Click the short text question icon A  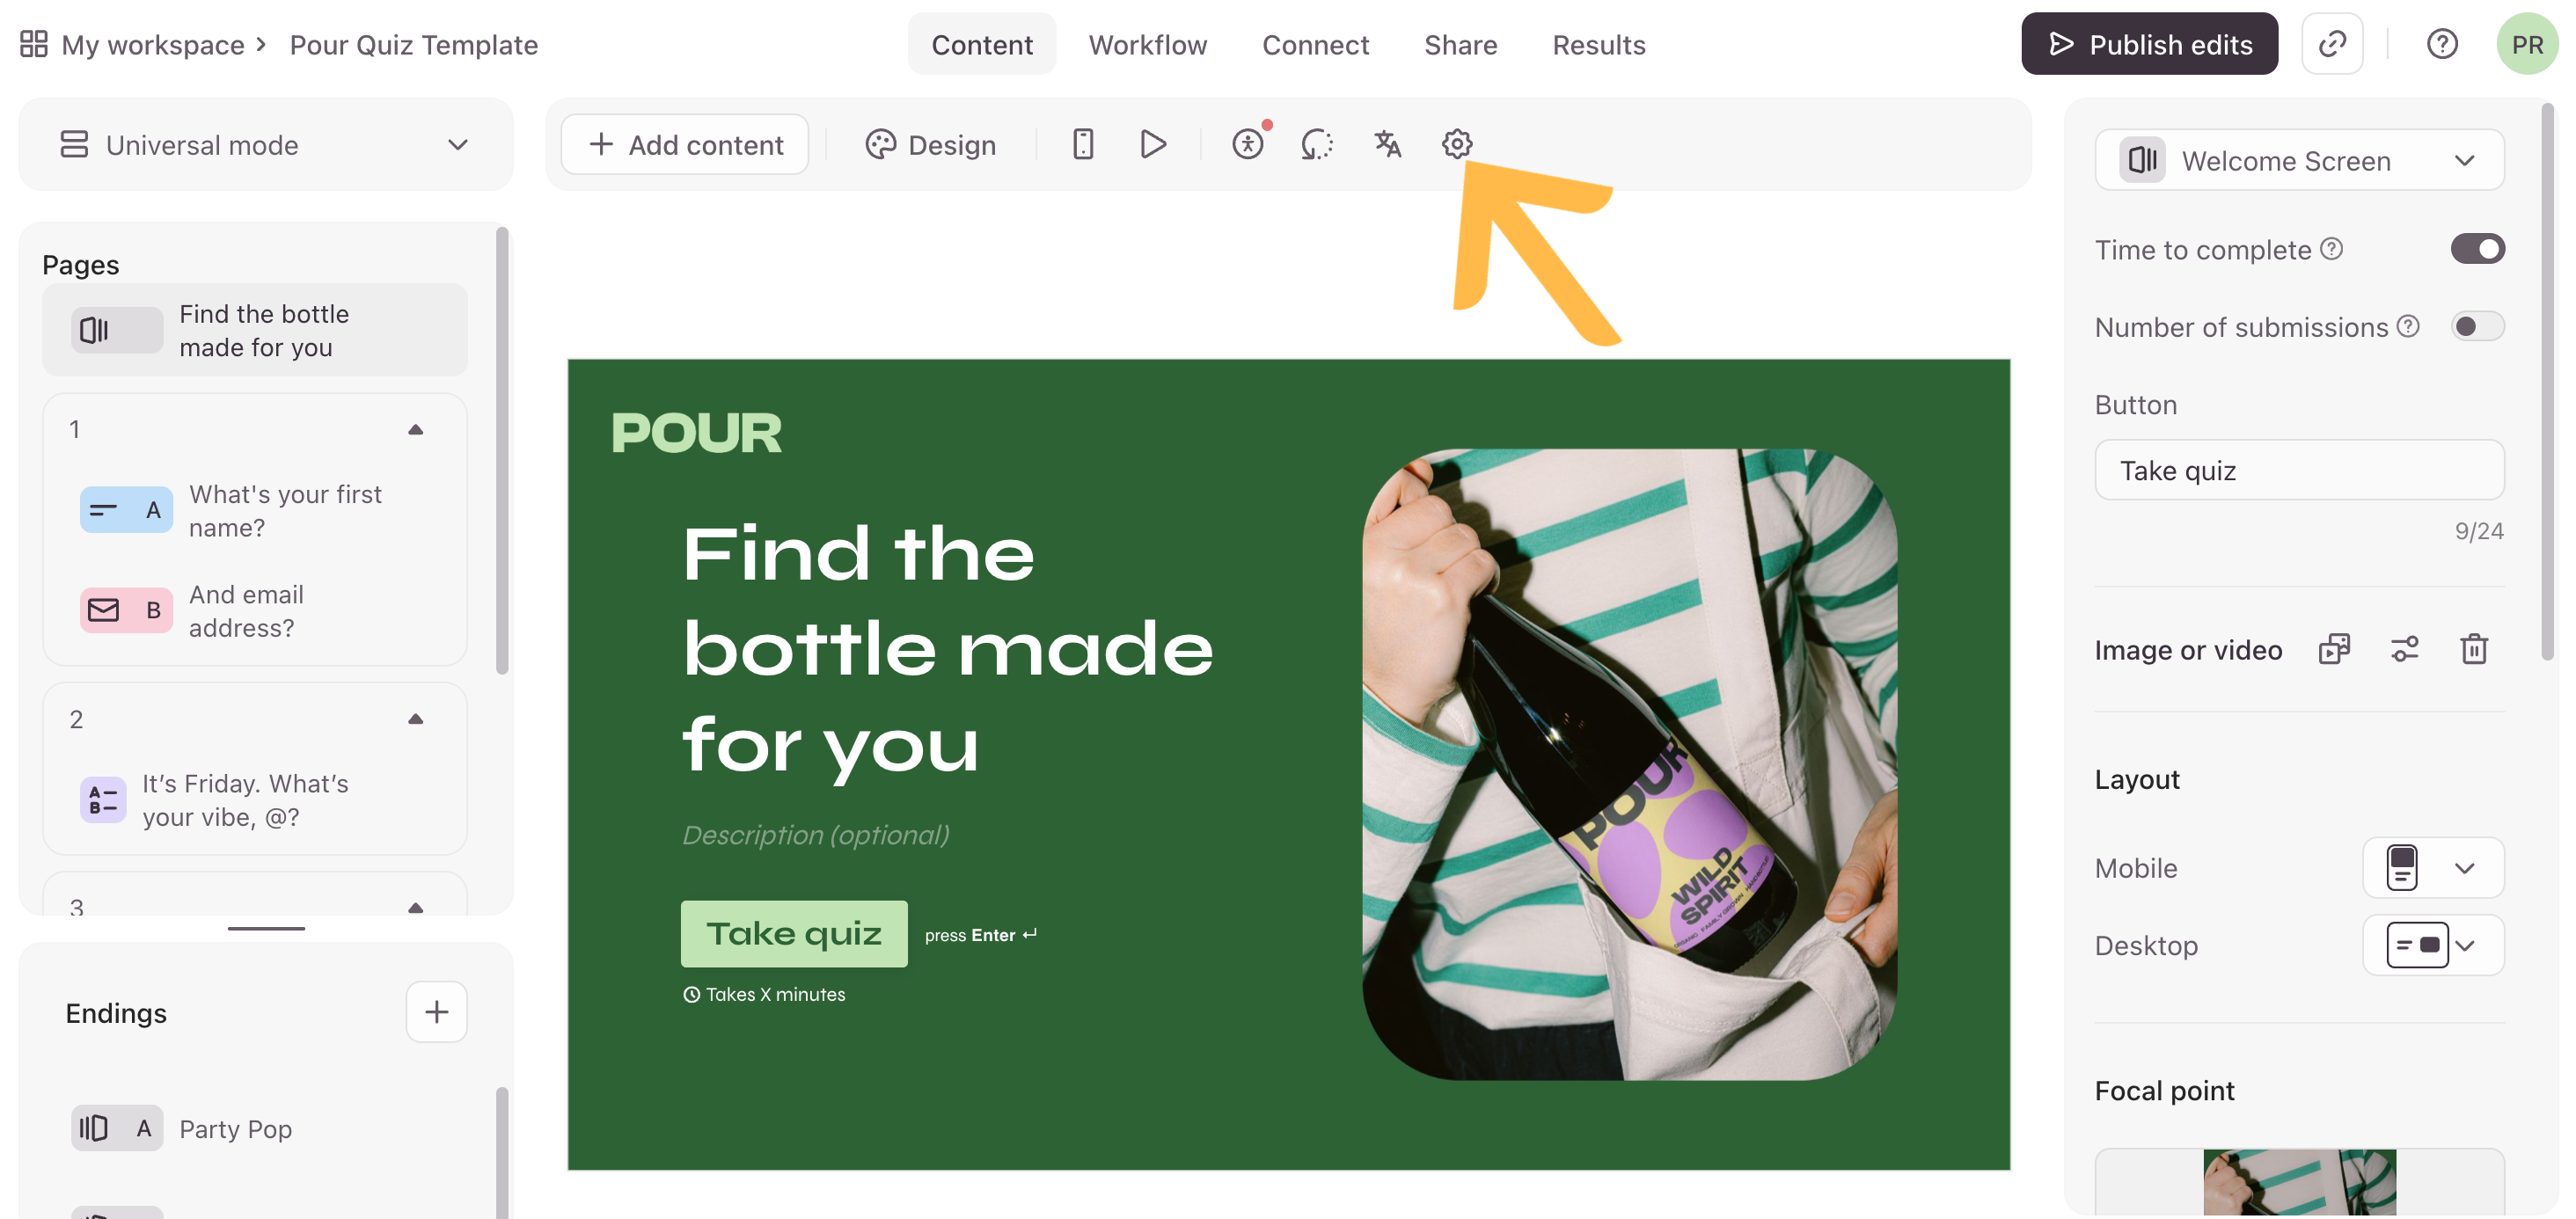pyautogui.click(x=126, y=510)
